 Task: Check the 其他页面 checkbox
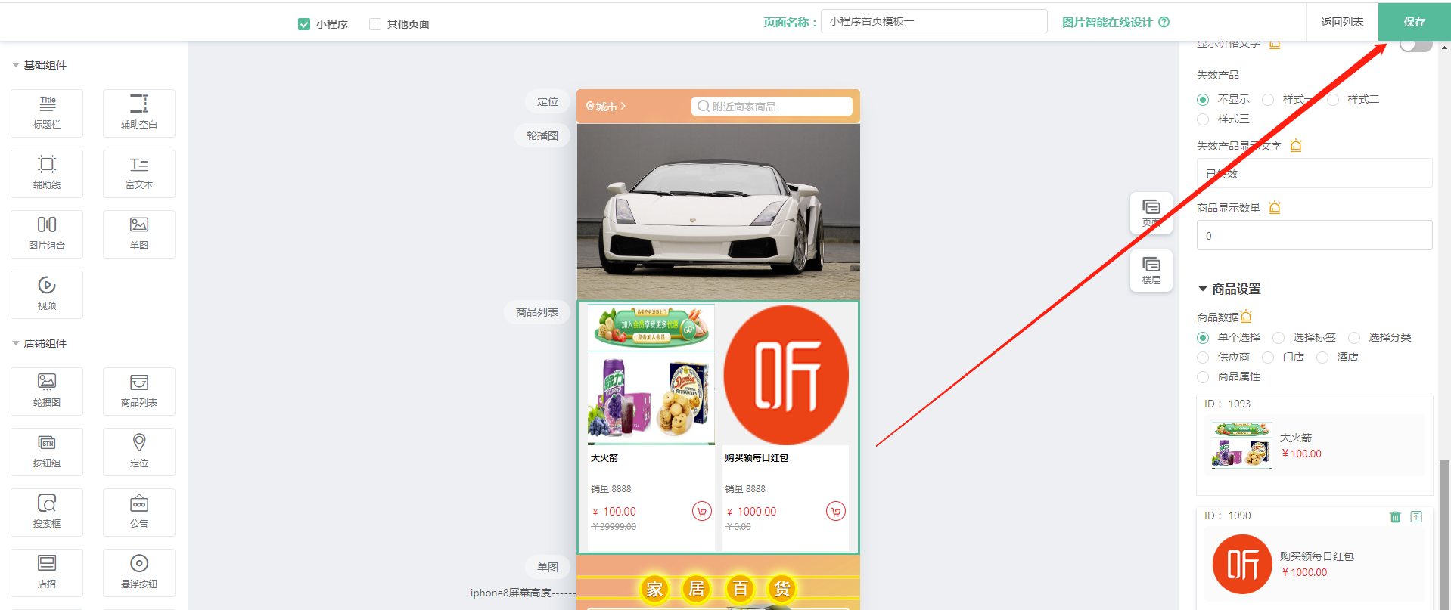pyautogui.click(x=375, y=24)
